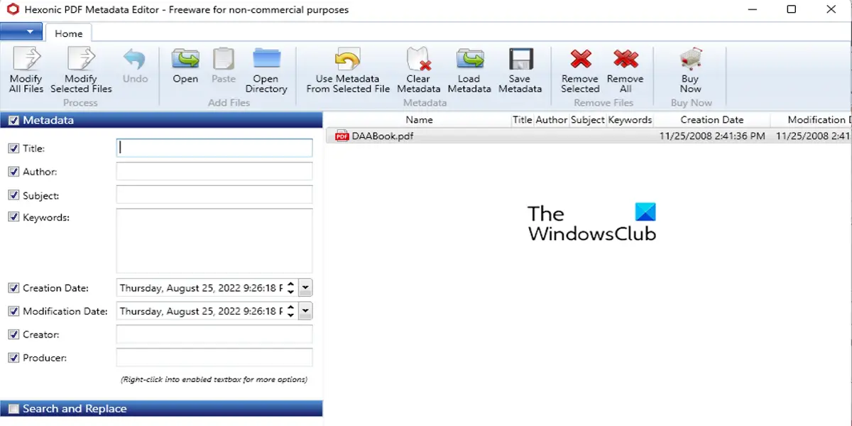852x426 pixels.
Task: Open the Creation Date calendar dropdown
Action: pos(305,288)
